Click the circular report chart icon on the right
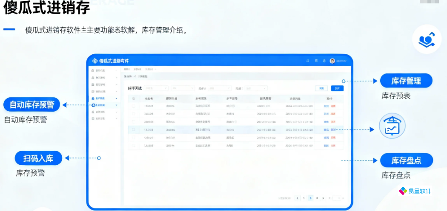447x211 pixels. click(392, 126)
